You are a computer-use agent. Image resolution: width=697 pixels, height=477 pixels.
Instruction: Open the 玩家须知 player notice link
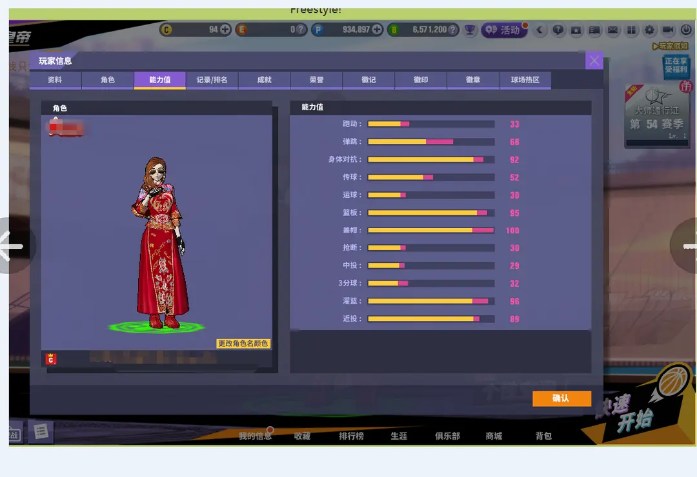click(671, 46)
